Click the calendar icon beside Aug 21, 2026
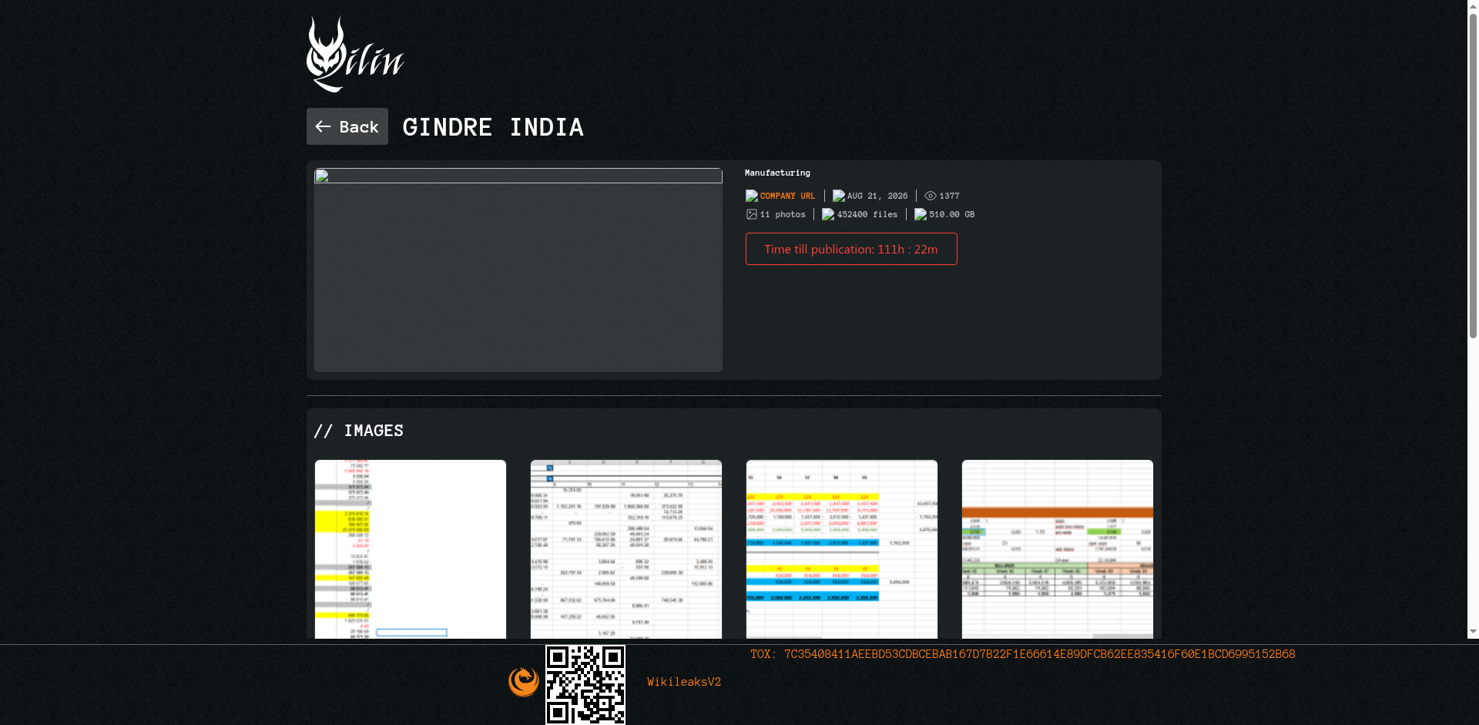 coord(839,196)
